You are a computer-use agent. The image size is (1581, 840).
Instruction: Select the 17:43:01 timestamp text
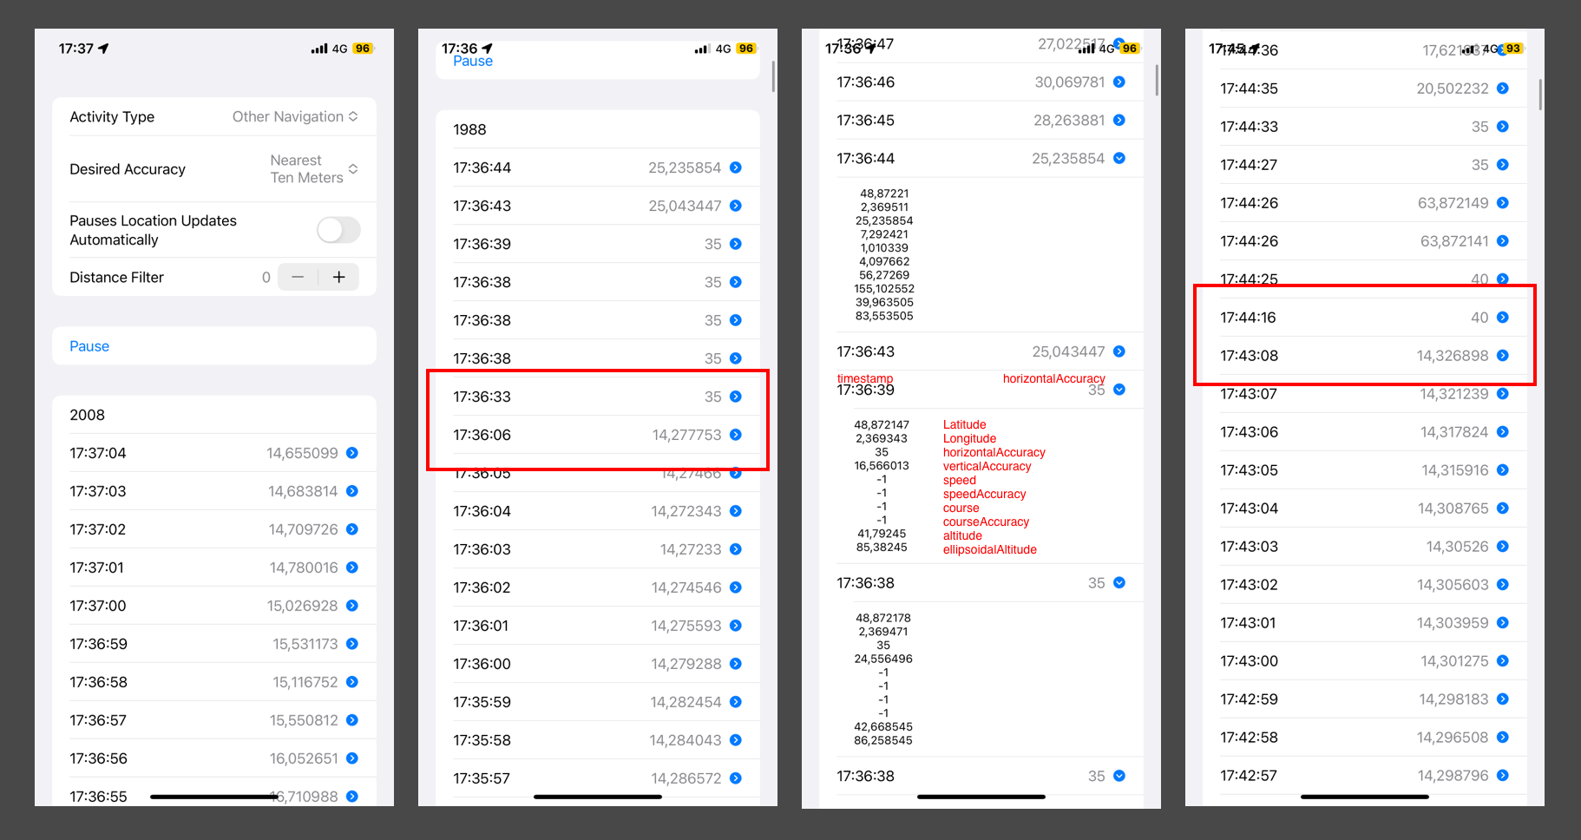point(1248,623)
